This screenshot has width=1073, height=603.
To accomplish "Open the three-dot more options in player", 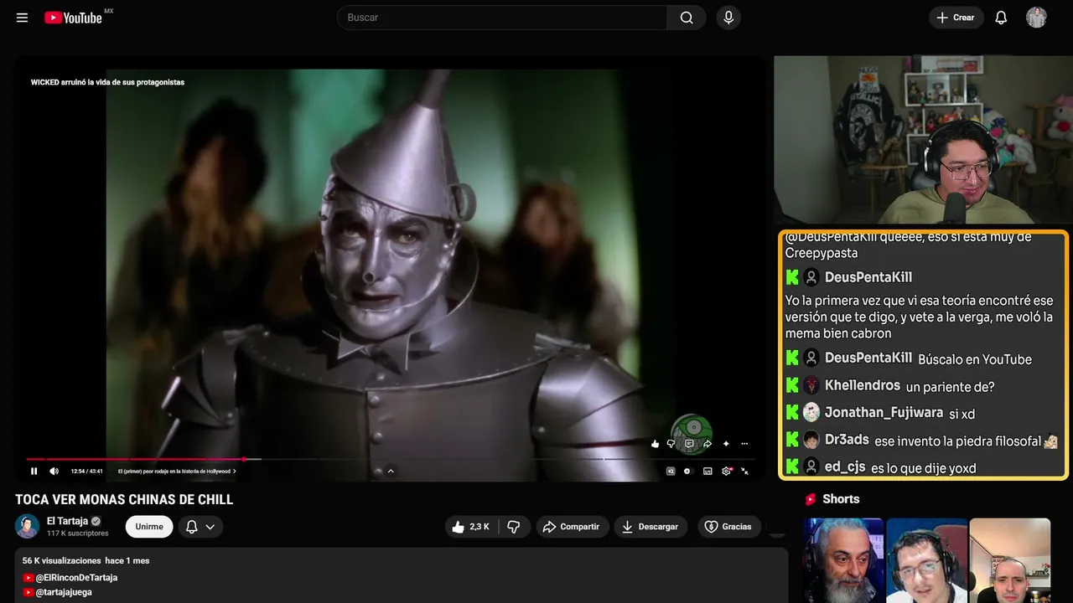I will pyautogui.click(x=744, y=444).
